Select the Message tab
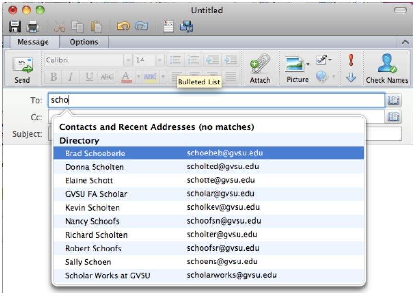 point(33,42)
